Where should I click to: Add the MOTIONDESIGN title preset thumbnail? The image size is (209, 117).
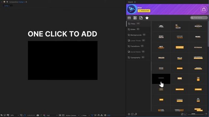[x=198, y=47]
